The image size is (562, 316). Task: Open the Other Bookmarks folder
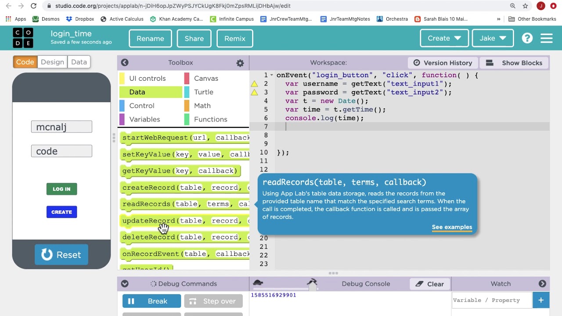click(532, 19)
